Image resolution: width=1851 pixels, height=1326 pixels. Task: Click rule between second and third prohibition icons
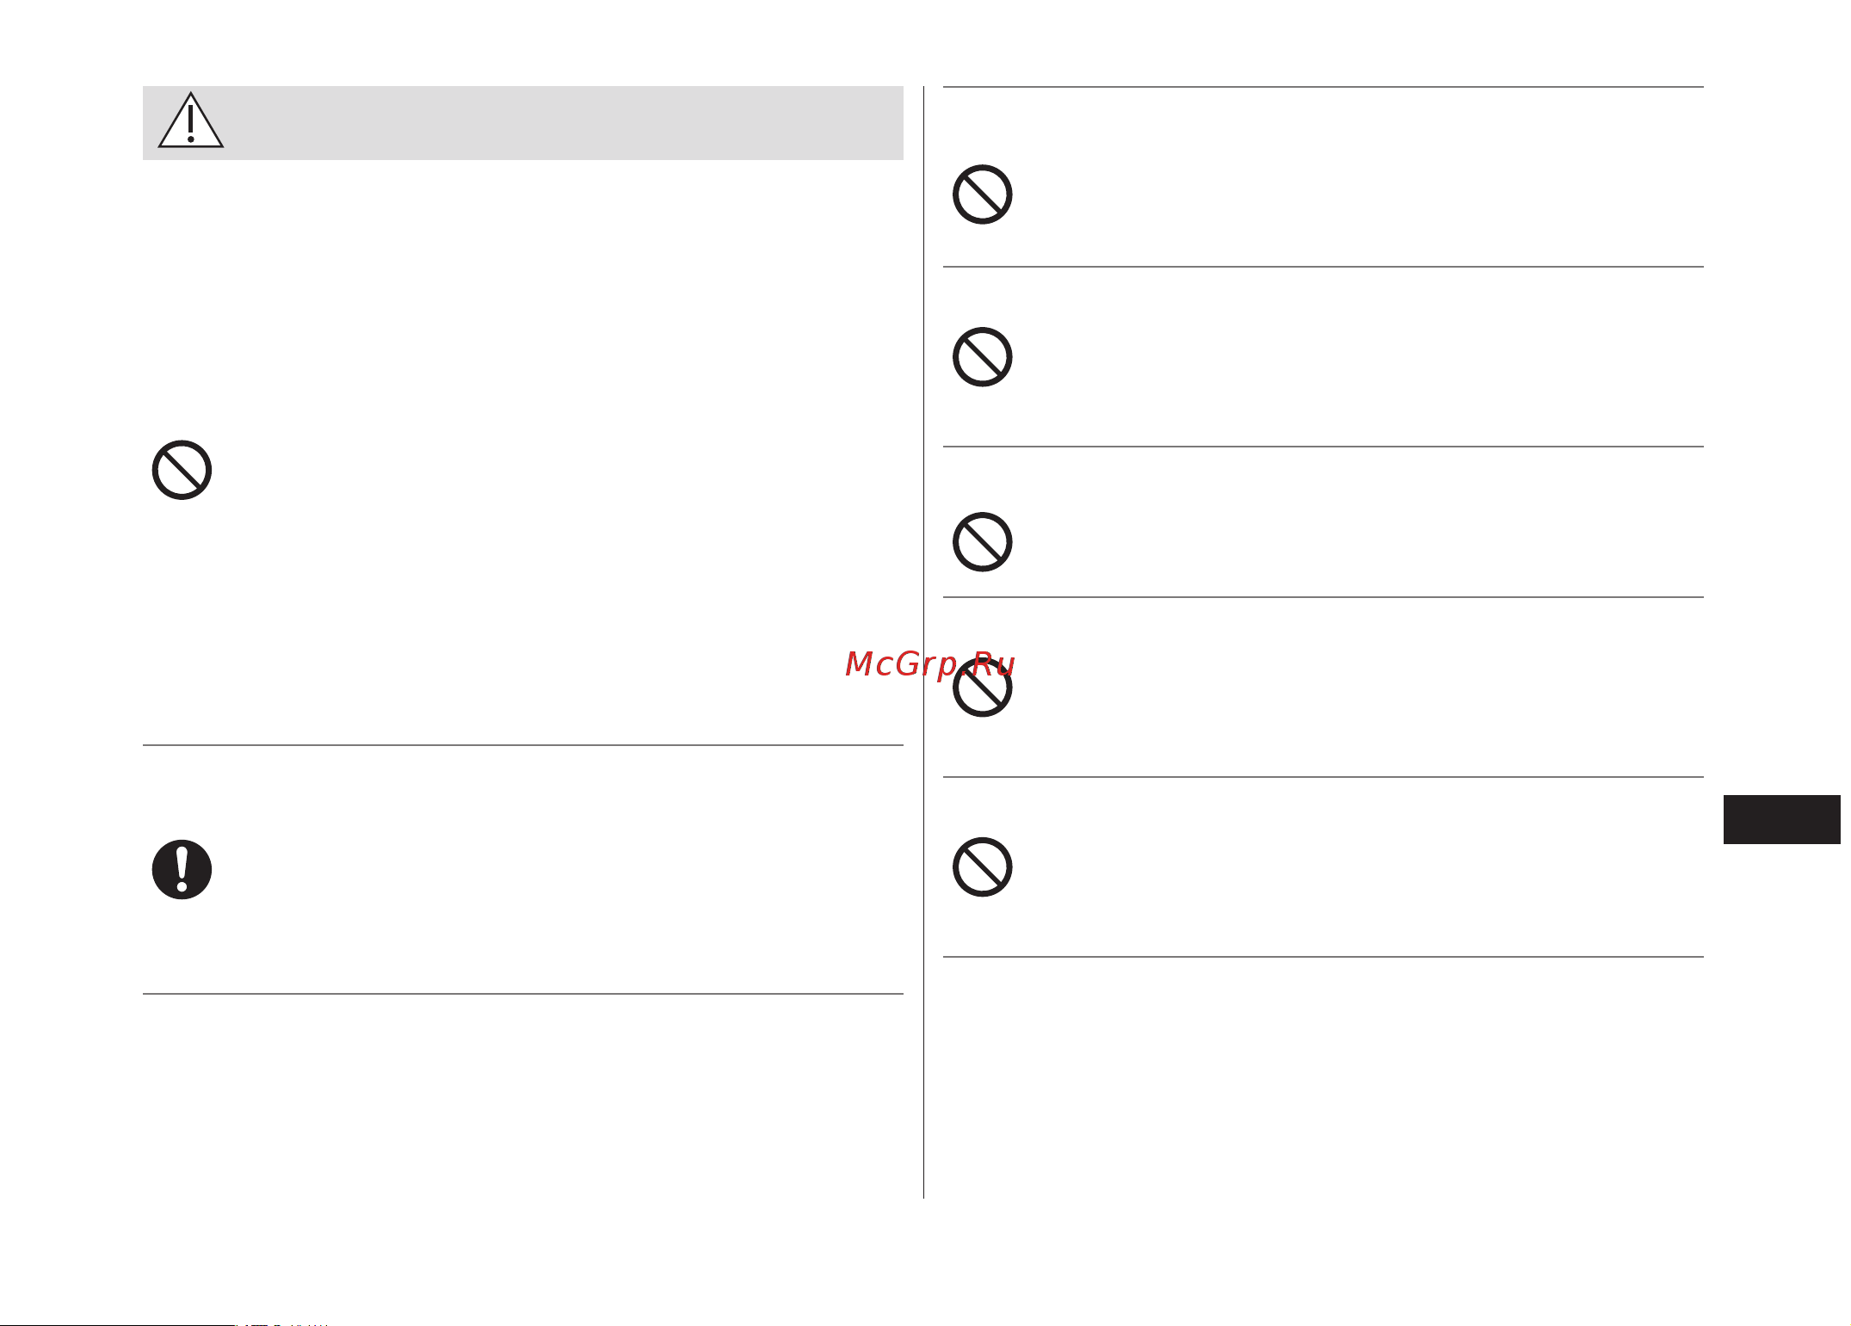(x=1323, y=447)
